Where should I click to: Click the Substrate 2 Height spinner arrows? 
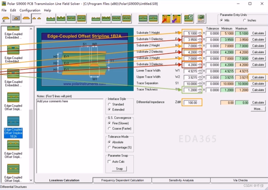click(x=200, y=46)
